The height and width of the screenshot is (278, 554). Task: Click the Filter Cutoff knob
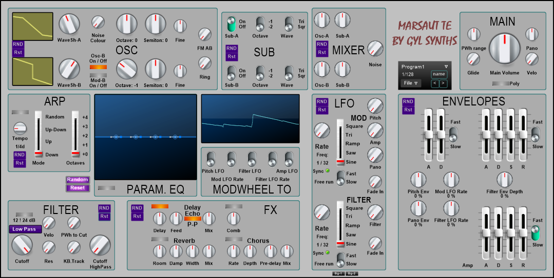[22, 246]
